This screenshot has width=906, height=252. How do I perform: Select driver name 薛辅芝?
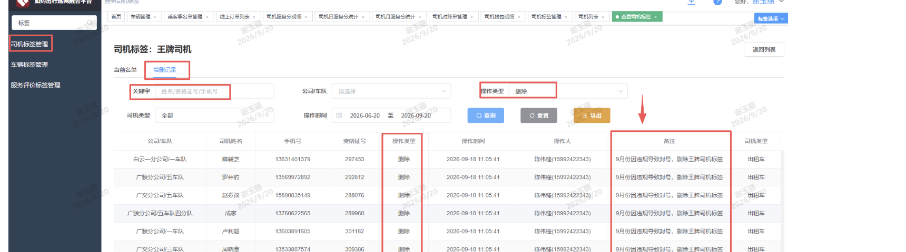(231, 159)
